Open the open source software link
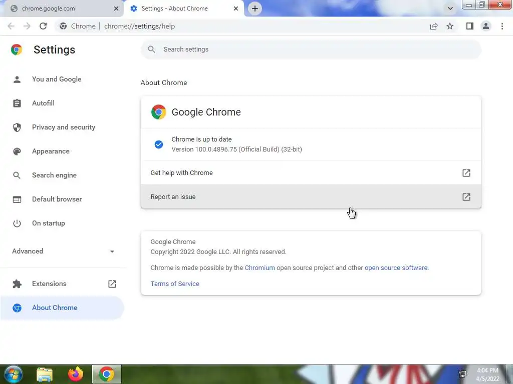 [396, 268]
